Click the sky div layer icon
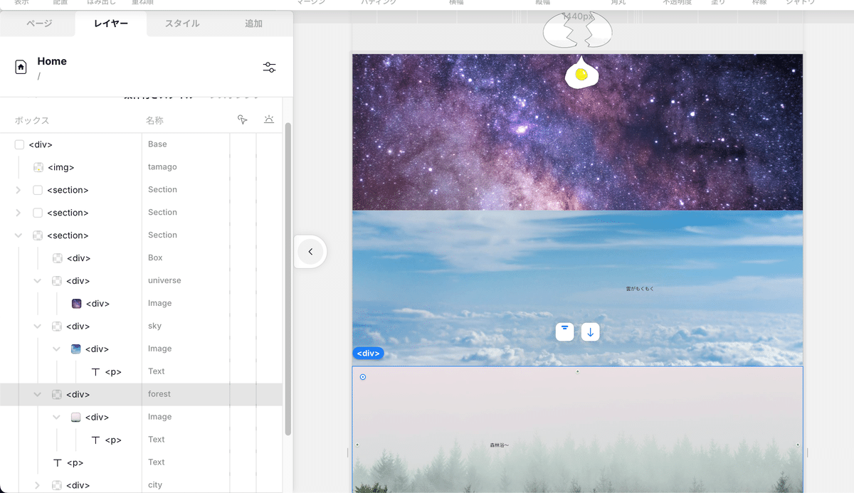 57,327
